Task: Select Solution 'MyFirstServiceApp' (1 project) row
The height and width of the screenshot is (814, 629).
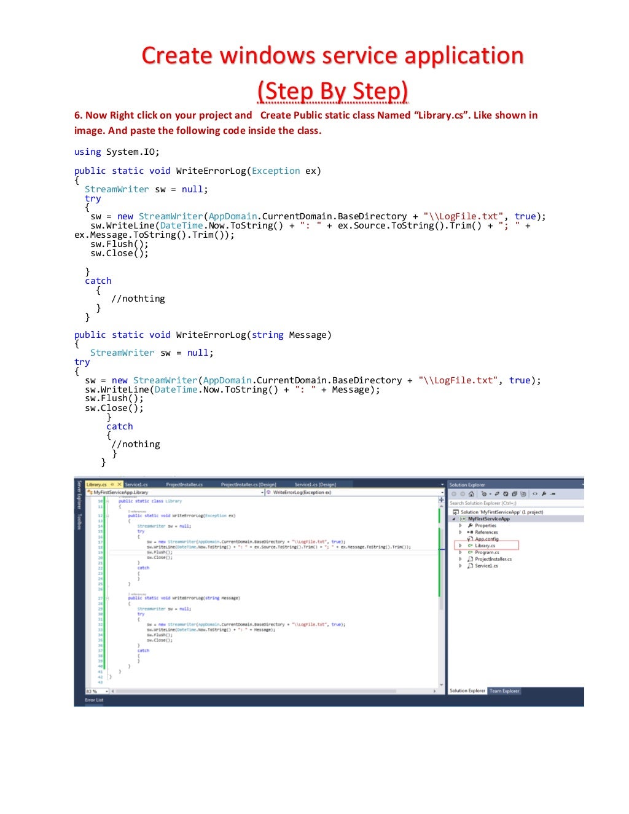Action: point(498,512)
